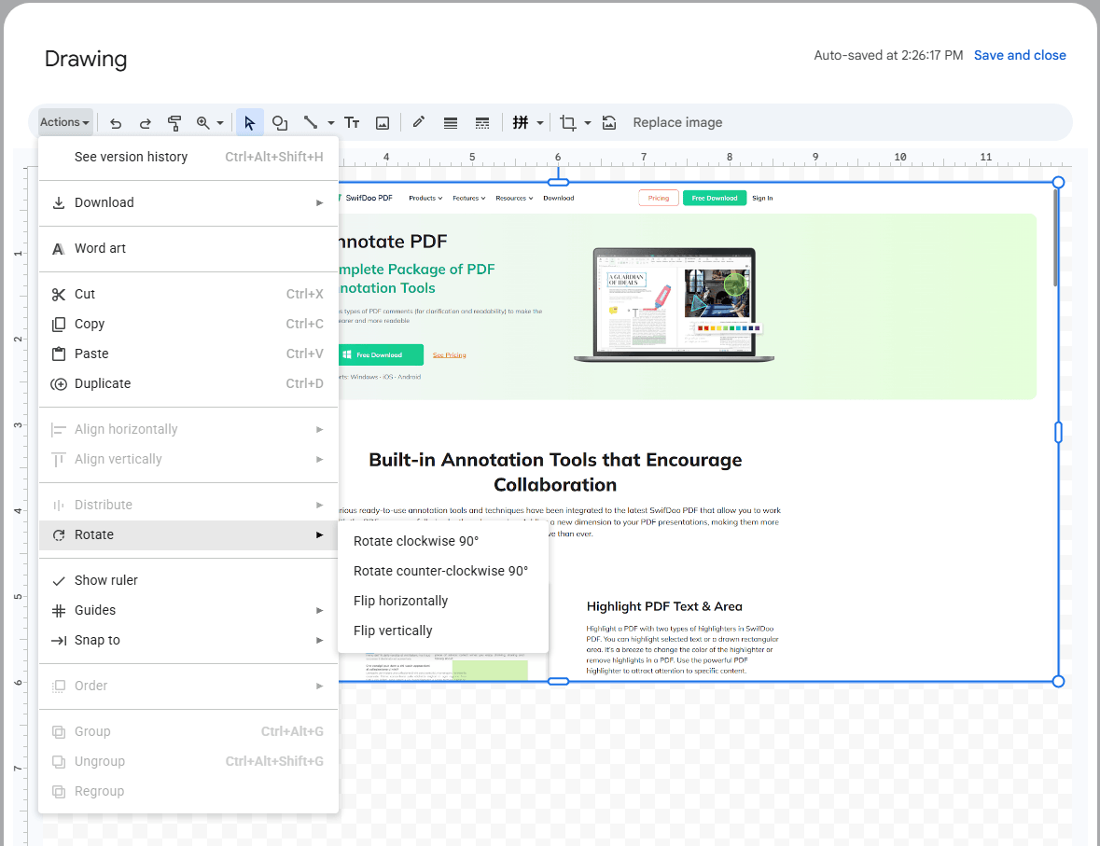
Task: Choose Rotate clockwise 90°
Action: [x=442, y=542]
